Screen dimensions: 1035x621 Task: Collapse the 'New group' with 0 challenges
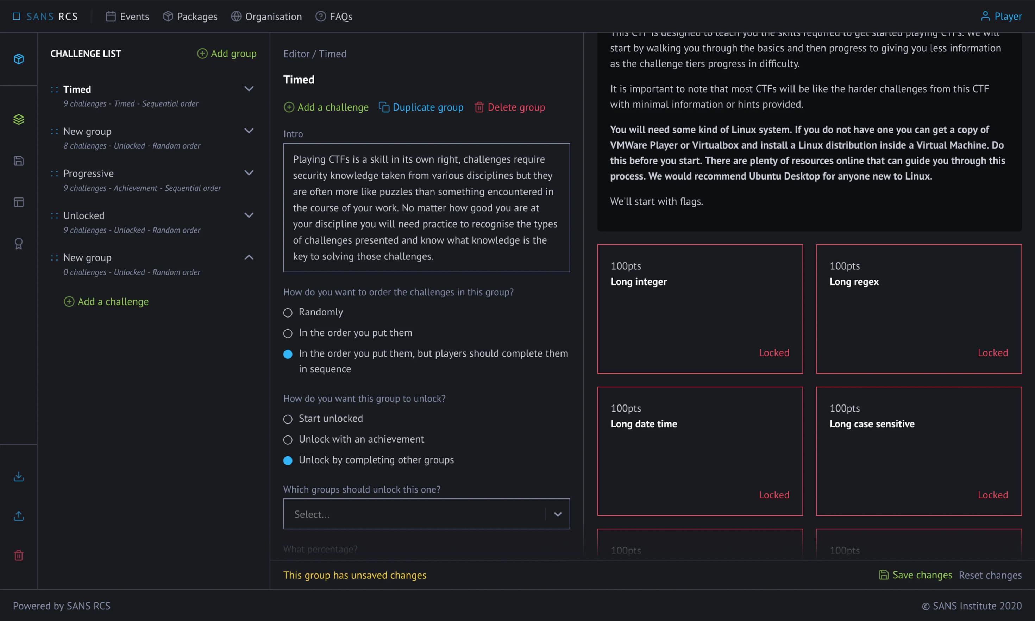tap(249, 257)
